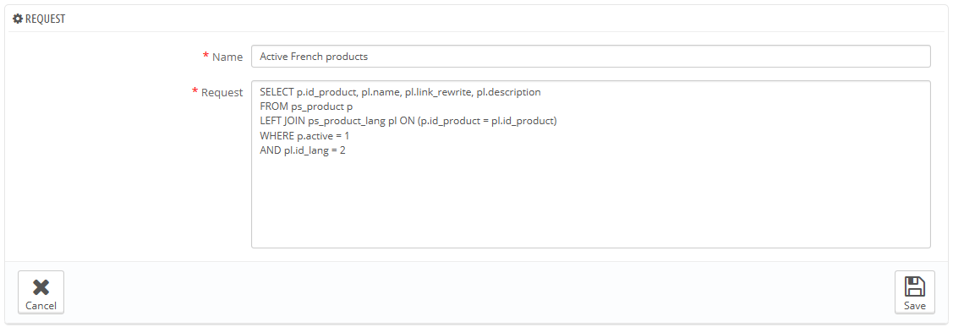
Task: Focus the Name input field
Action: point(591,57)
